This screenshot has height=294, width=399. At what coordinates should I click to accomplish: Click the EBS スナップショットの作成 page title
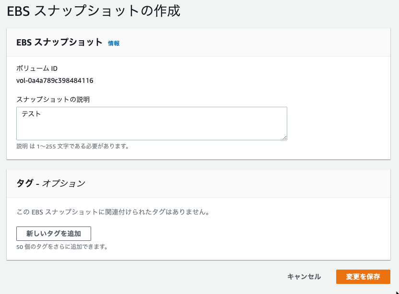[x=94, y=11]
